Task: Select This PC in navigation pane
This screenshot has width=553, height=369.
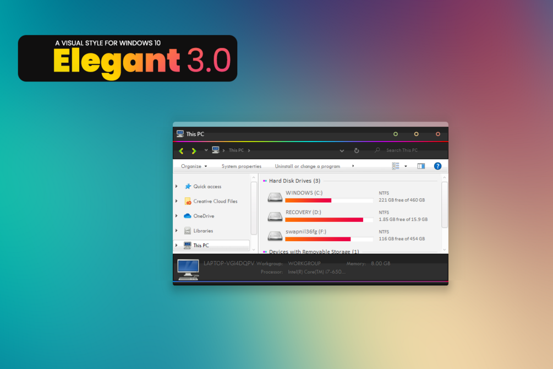Action: click(x=201, y=246)
